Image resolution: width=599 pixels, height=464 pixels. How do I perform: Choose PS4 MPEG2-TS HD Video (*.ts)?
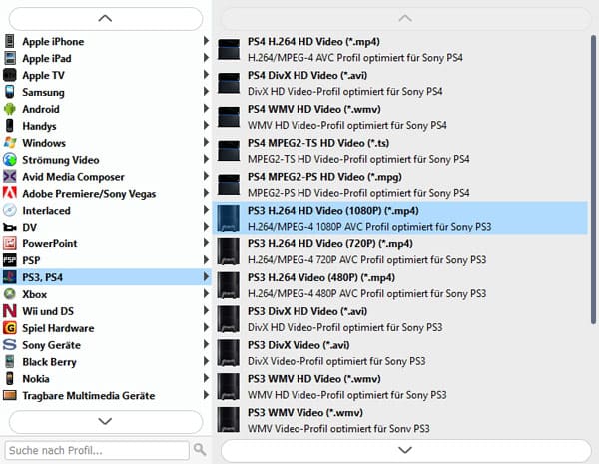click(x=399, y=151)
